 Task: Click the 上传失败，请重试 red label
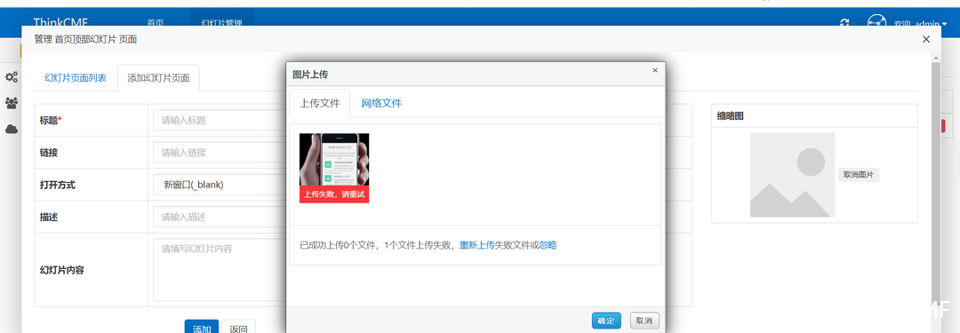(333, 194)
